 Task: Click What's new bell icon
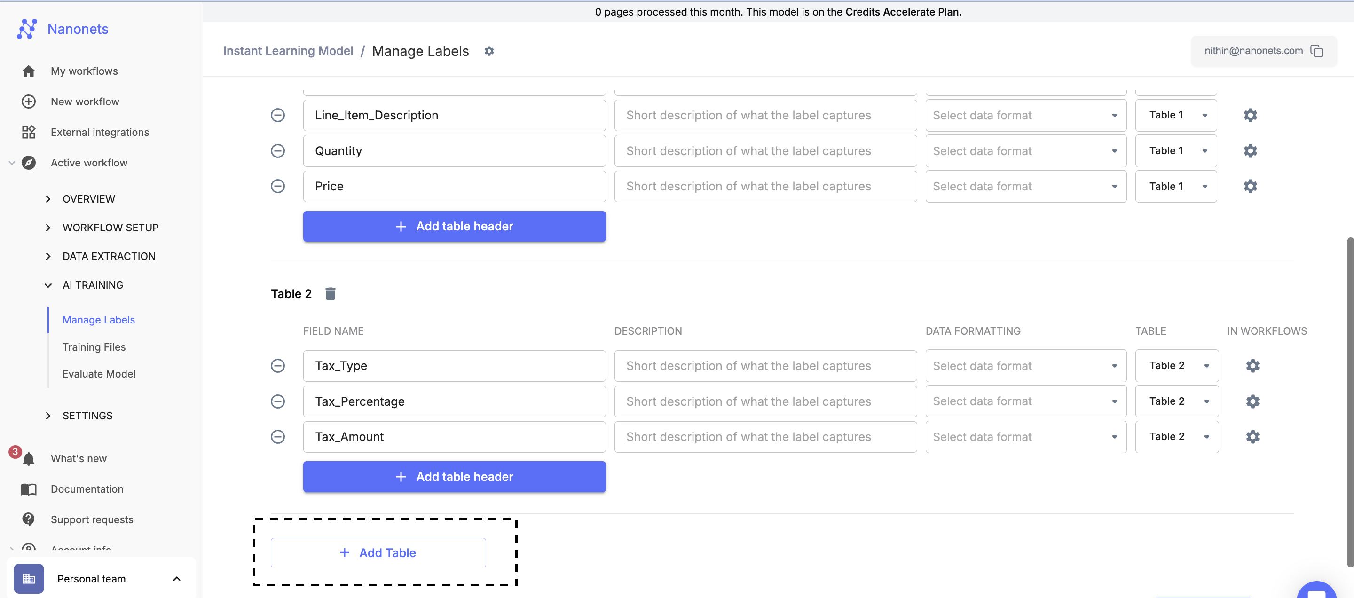(x=29, y=459)
